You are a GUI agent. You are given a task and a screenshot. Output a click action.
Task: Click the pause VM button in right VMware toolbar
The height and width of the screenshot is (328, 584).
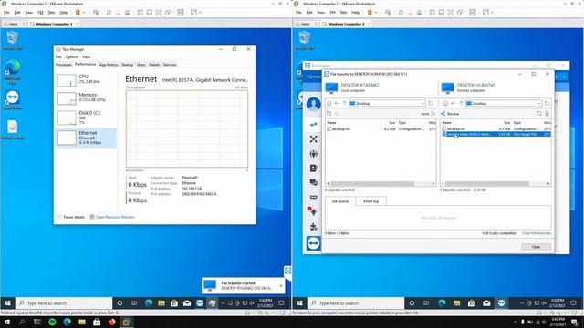[370, 12]
